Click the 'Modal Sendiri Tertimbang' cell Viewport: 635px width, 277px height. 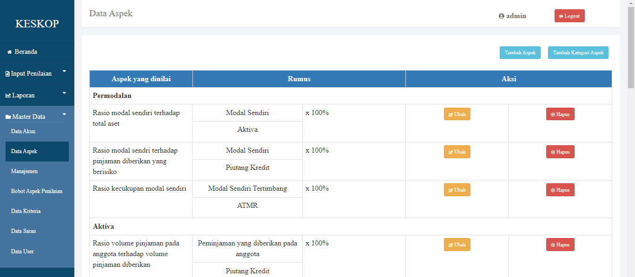[x=247, y=189]
